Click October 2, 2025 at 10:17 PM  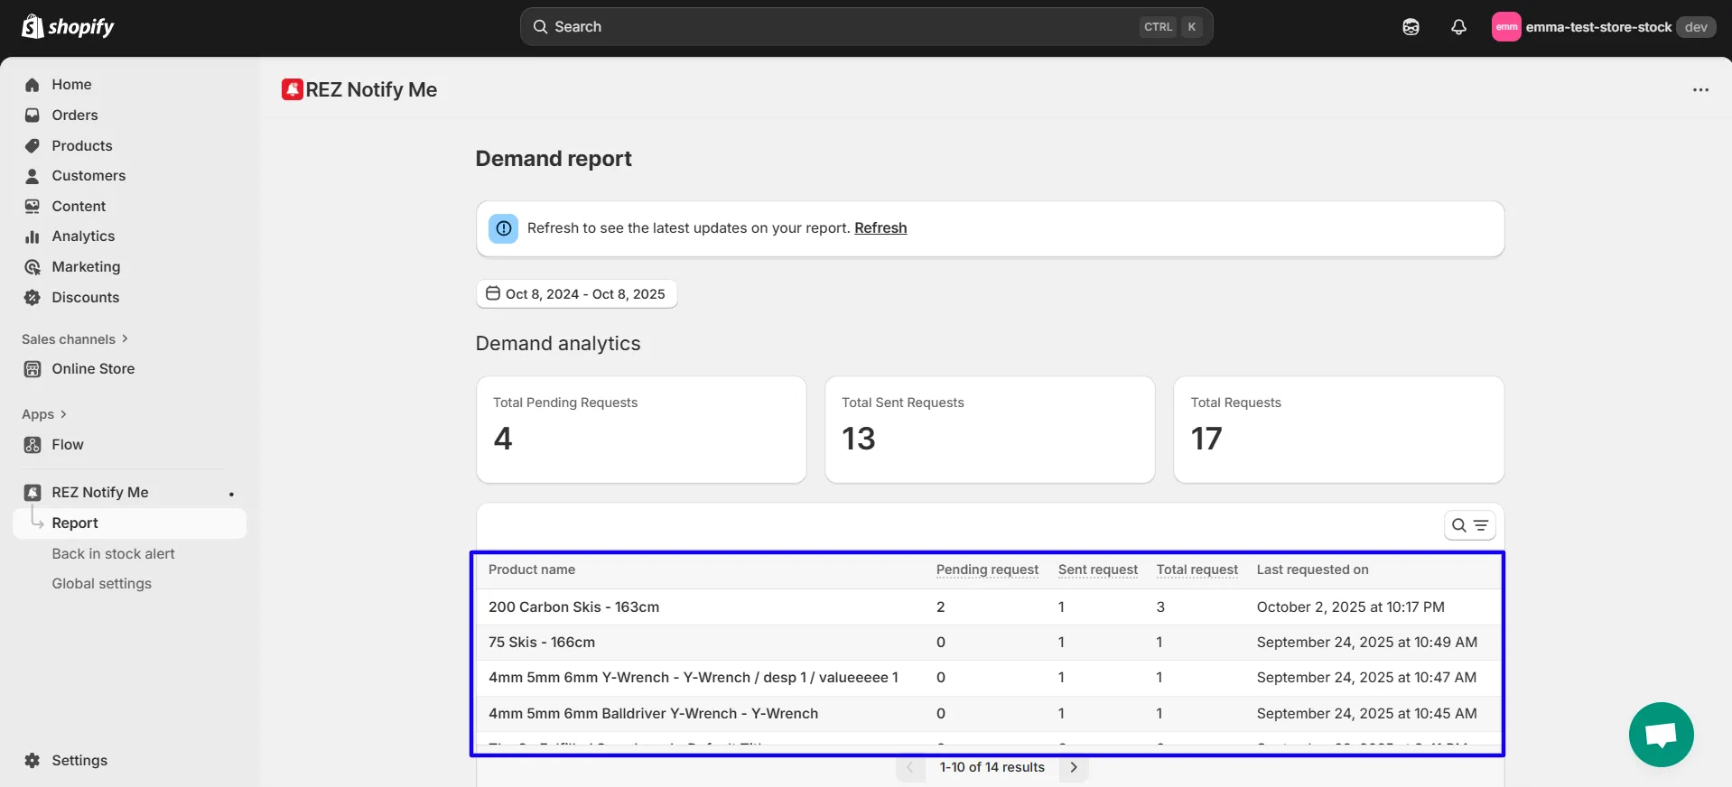click(x=1350, y=607)
